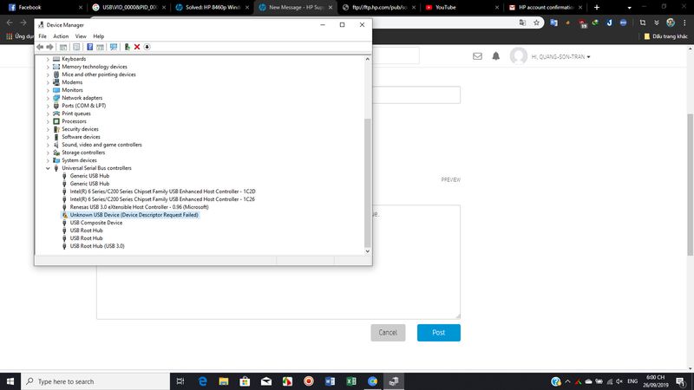Select Intel USB Enhanced Host Controller - 1C2D

162,192
